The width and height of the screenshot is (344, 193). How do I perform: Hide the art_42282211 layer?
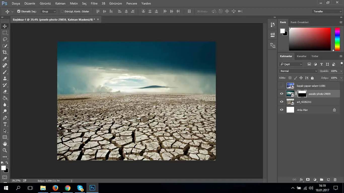pyautogui.click(x=282, y=102)
